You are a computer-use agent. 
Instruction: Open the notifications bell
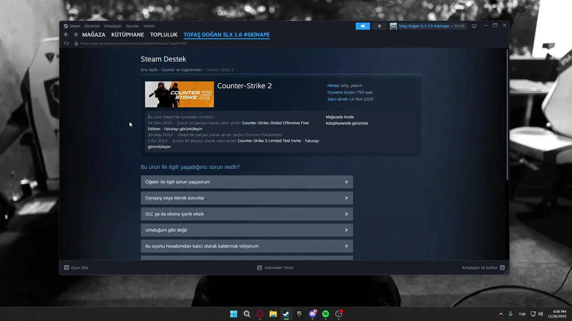(x=379, y=26)
